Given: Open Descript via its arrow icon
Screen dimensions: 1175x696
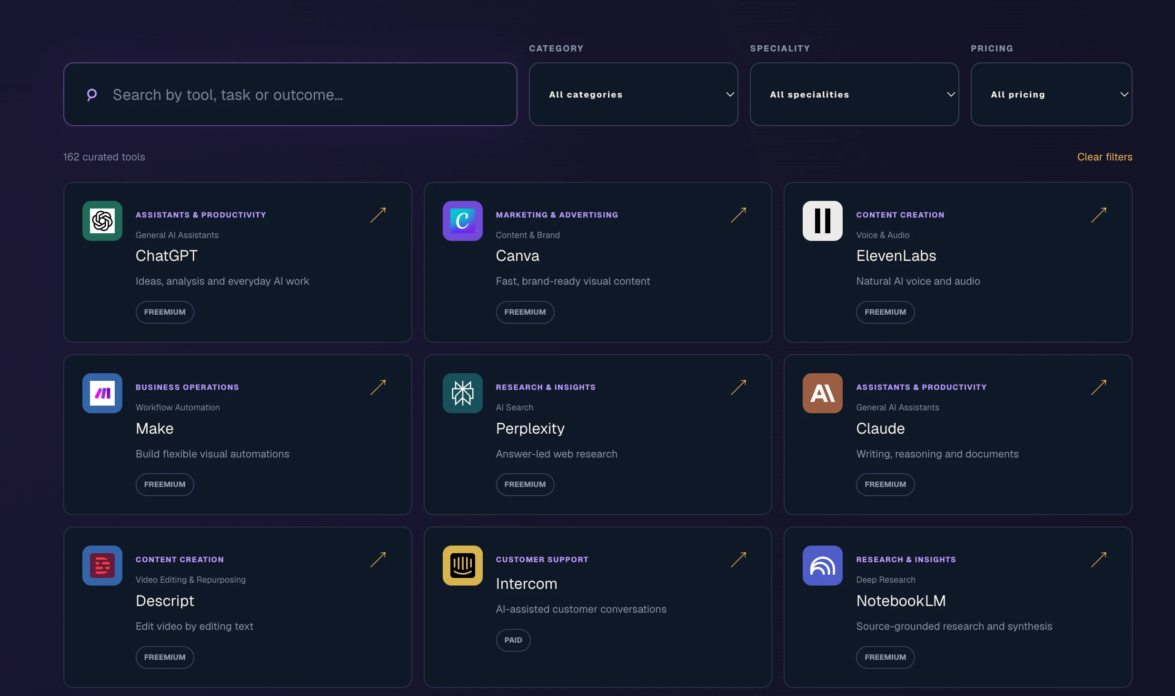Looking at the screenshot, I should (x=378, y=560).
